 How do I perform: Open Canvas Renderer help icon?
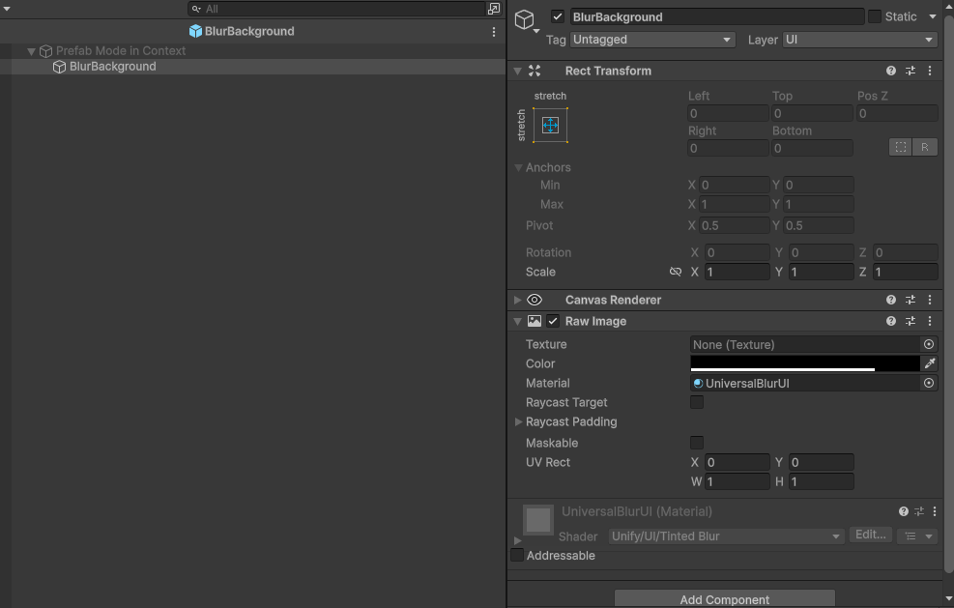[x=891, y=300]
